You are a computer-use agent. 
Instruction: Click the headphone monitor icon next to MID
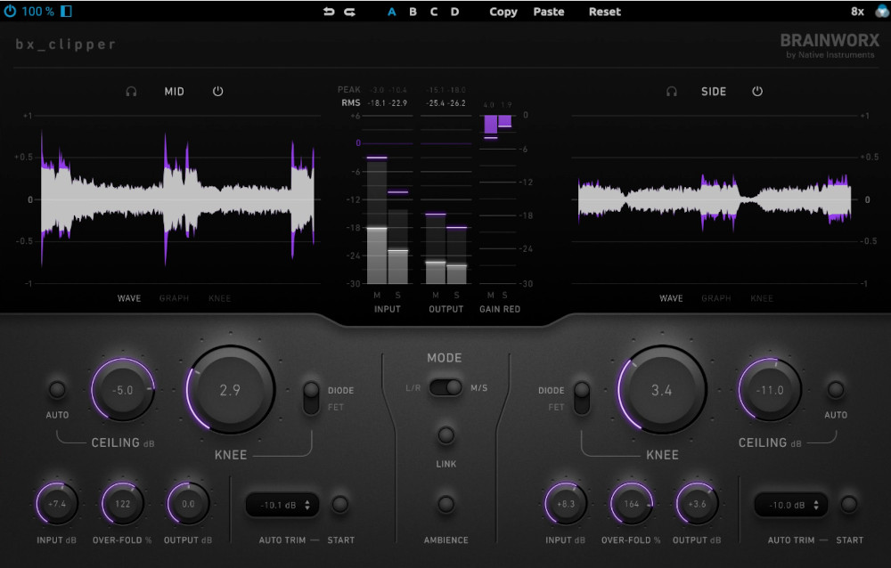click(132, 91)
